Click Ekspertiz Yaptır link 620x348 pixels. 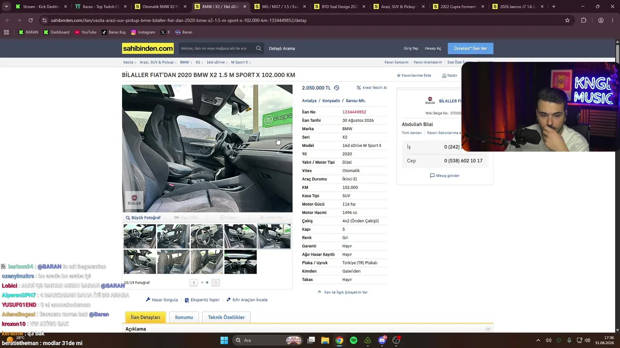coord(202,300)
